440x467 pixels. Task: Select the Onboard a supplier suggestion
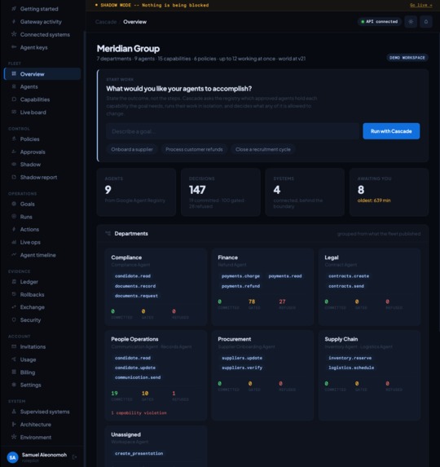coord(132,149)
